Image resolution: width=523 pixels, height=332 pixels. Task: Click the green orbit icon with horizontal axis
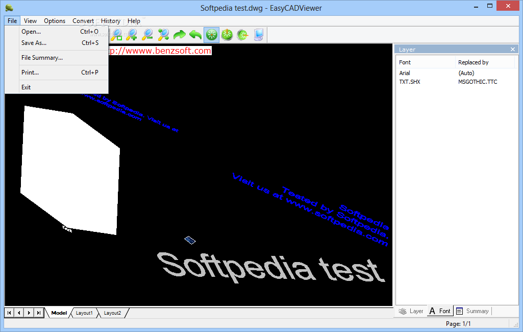243,35
